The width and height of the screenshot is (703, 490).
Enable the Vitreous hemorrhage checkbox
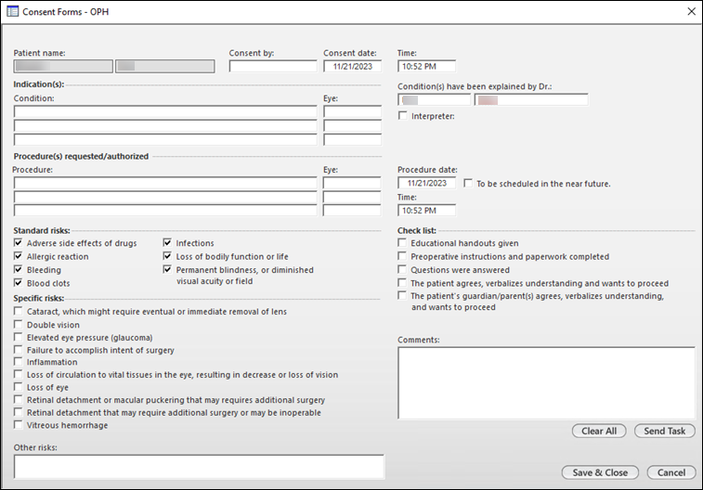coord(18,425)
